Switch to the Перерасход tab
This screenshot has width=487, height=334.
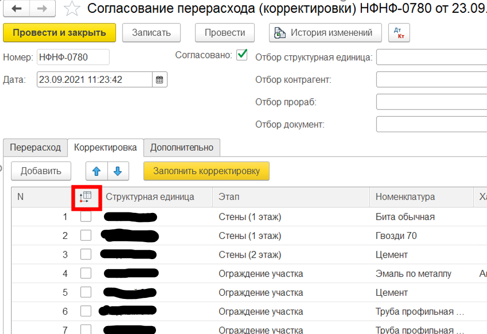coord(35,148)
